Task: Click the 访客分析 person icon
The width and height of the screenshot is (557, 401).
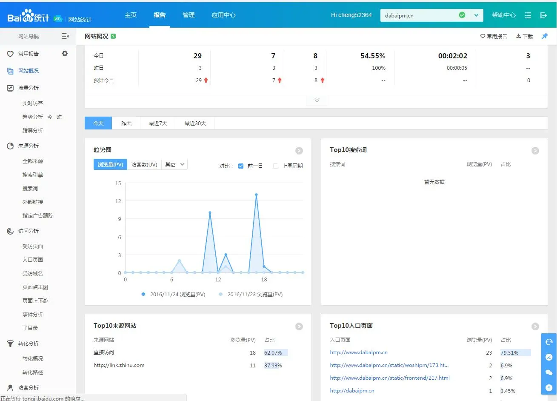Action: (10, 388)
